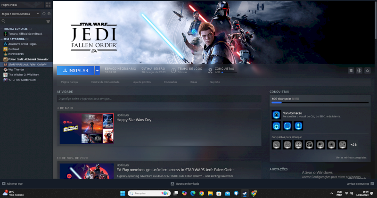Click the game settings gear icon

351,70
